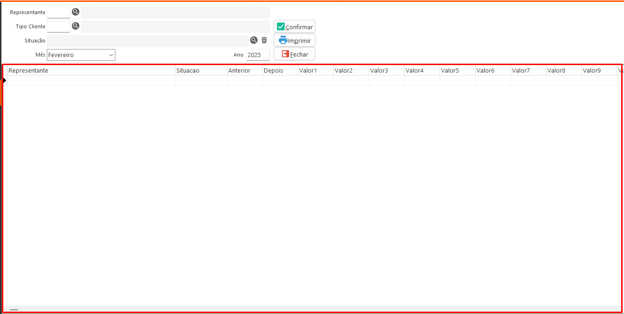Click the Representante search magnifier icon

(76, 12)
